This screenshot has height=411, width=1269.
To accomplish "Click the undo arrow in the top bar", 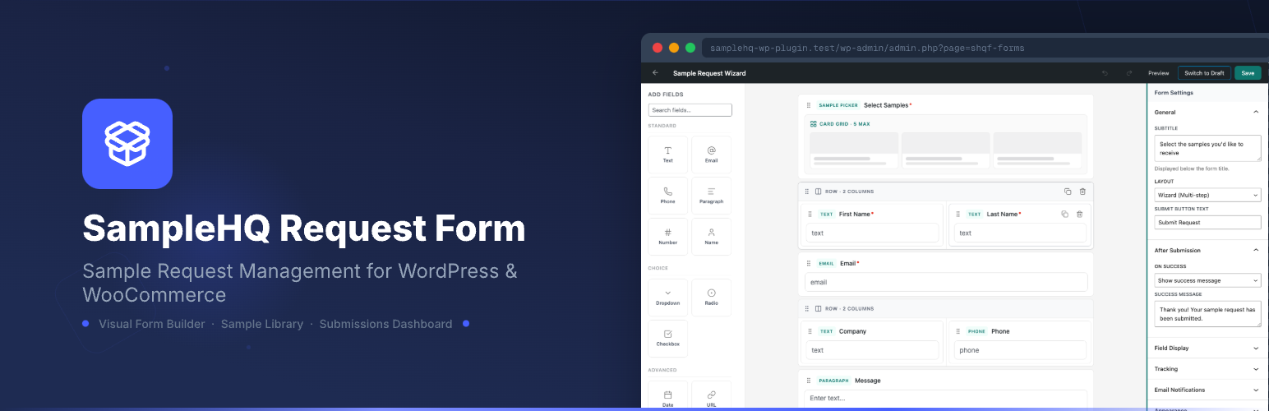I will (x=1105, y=73).
